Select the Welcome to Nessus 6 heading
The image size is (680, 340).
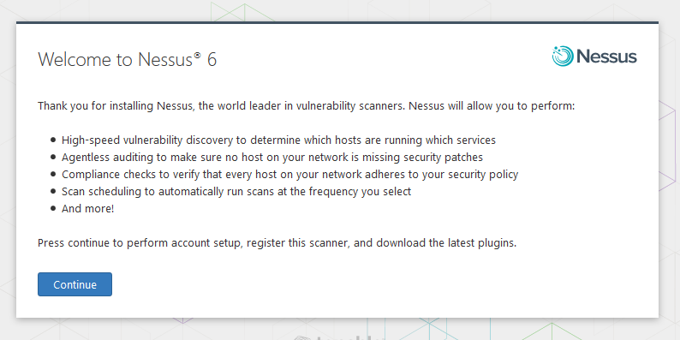tap(127, 59)
